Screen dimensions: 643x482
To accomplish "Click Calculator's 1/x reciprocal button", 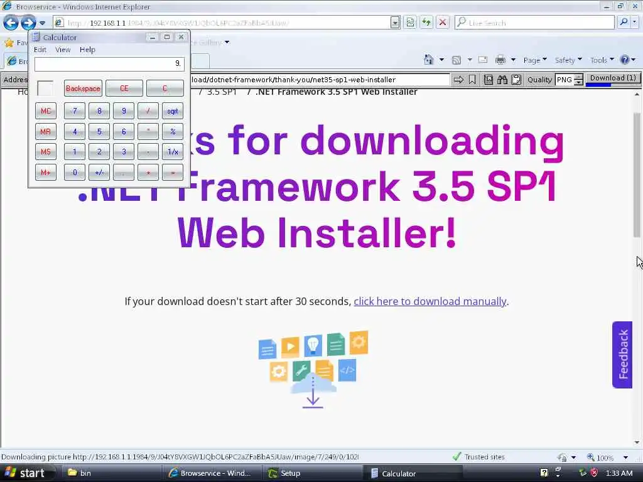I will (173, 152).
